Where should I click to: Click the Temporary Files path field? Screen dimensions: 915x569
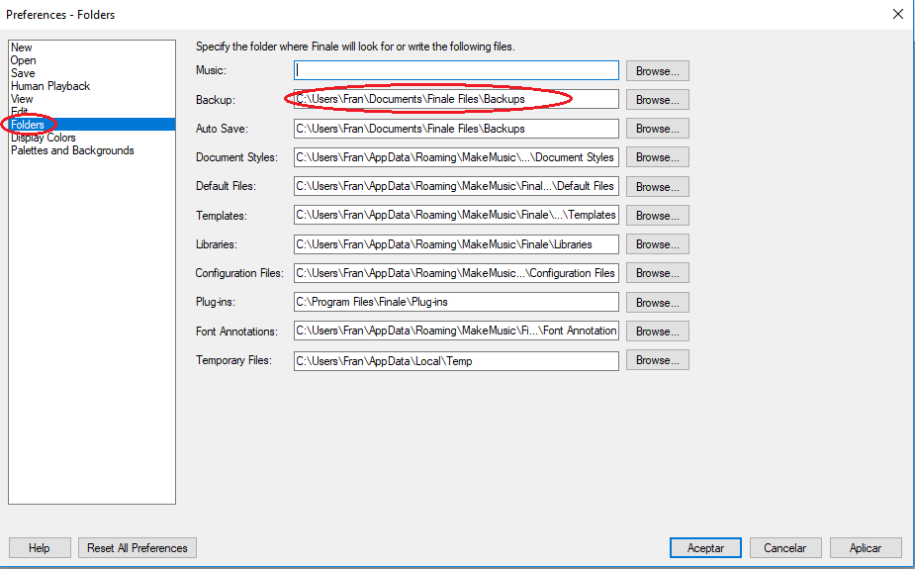(x=456, y=360)
